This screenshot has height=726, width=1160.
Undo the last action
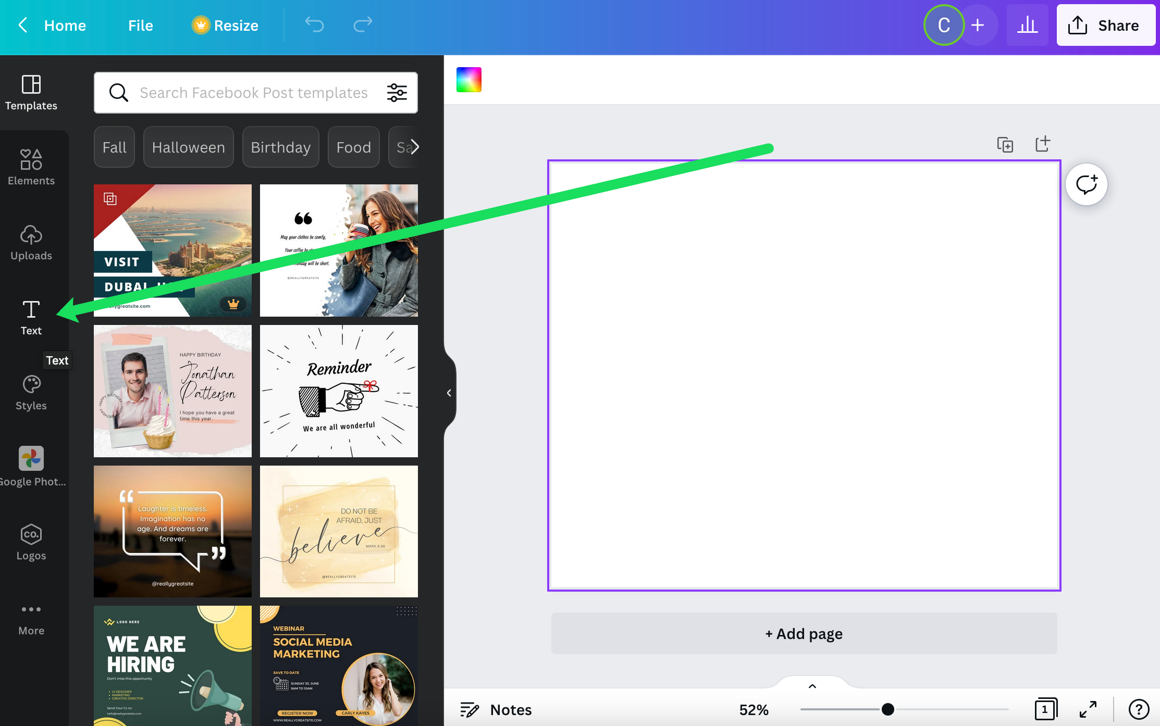(x=314, y=24)
